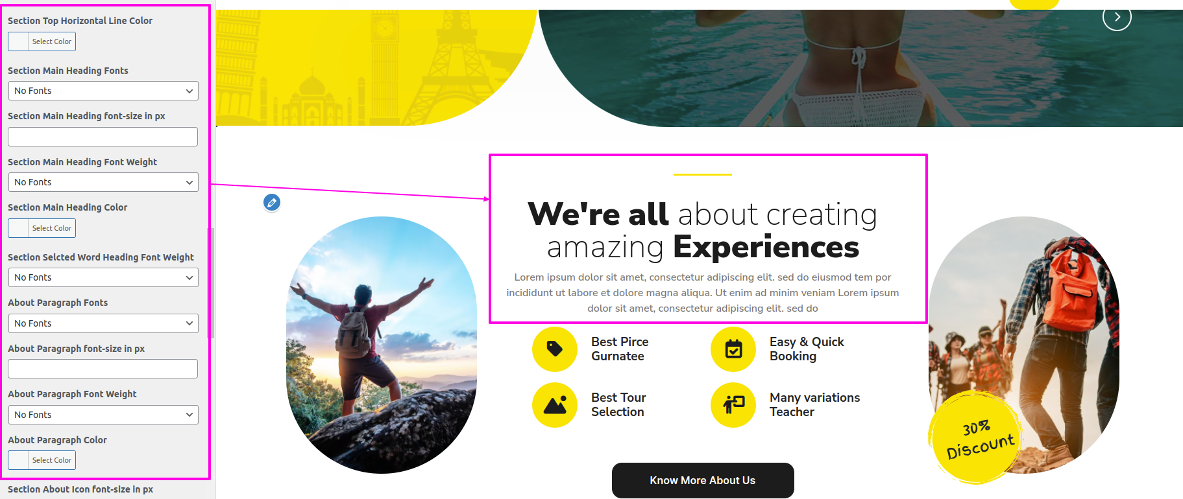This screenshot has width=1183, height=499.
Task: Click the slider next arrow circle icon
Action: pyautogui.click(x=1117, y=17)
